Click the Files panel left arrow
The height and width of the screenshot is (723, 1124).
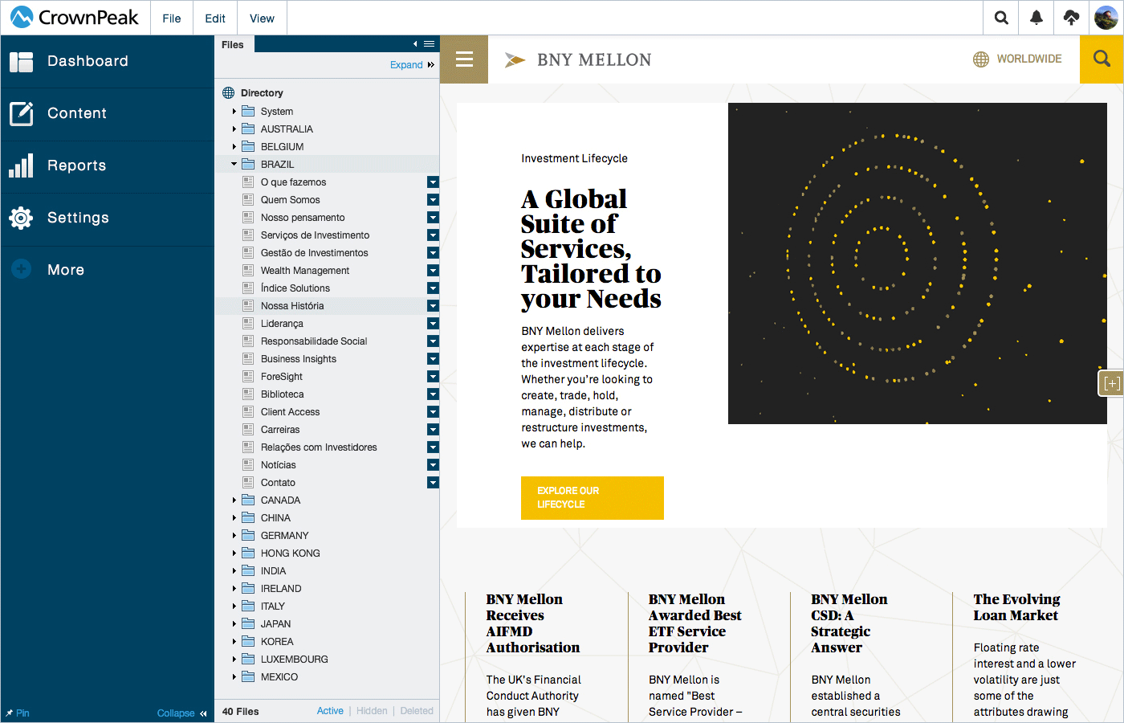pyautogui.click(x=415, y=44)
